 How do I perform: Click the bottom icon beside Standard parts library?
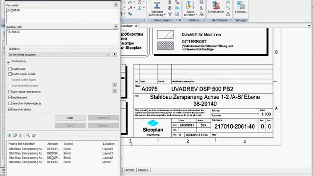pyautogui.click(x=170, y=14)
